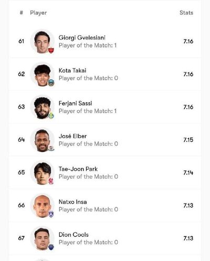Open Kota Takai's player profile name
This screenshot has height=261, width=210.
coord(72,71)
